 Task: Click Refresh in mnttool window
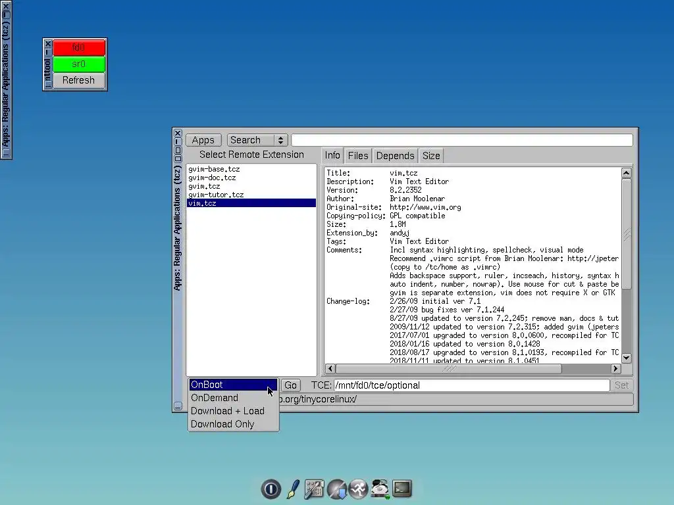(x=79, y=80)
